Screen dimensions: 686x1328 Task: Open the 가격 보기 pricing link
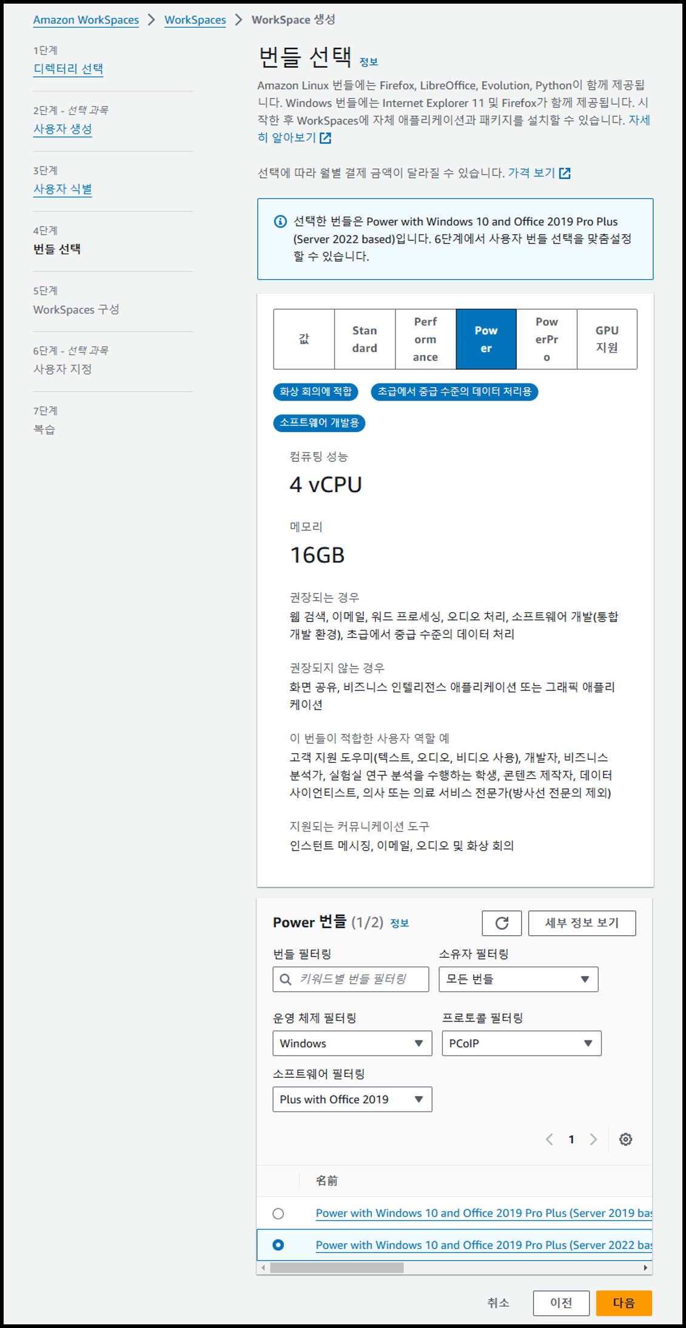pyautogui.click(x=531, y=173)
